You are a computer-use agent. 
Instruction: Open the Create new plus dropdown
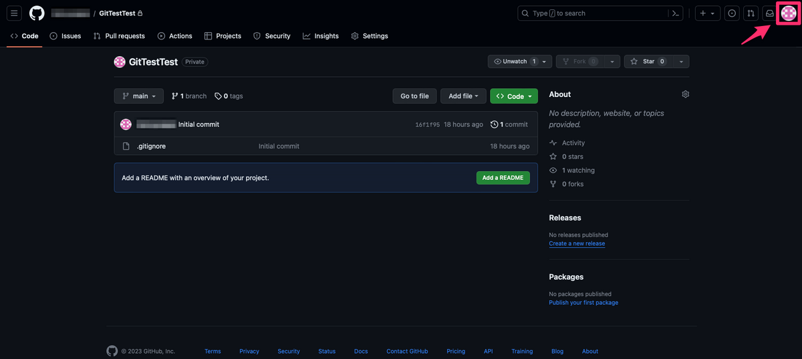707,13
